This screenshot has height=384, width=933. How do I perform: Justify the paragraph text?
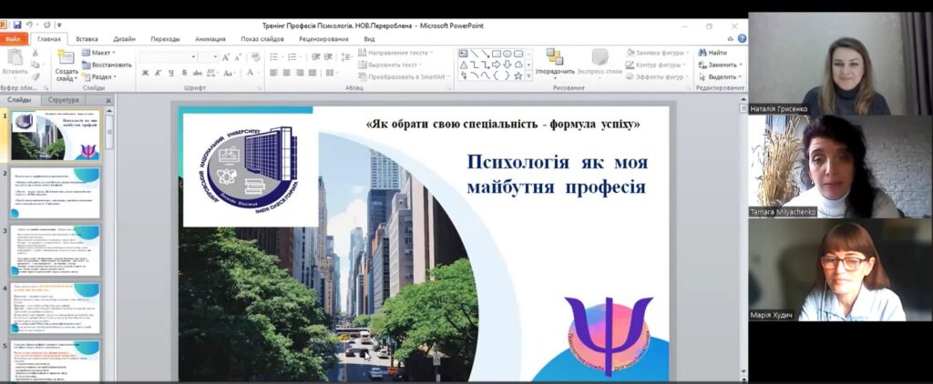click(313, 73)
